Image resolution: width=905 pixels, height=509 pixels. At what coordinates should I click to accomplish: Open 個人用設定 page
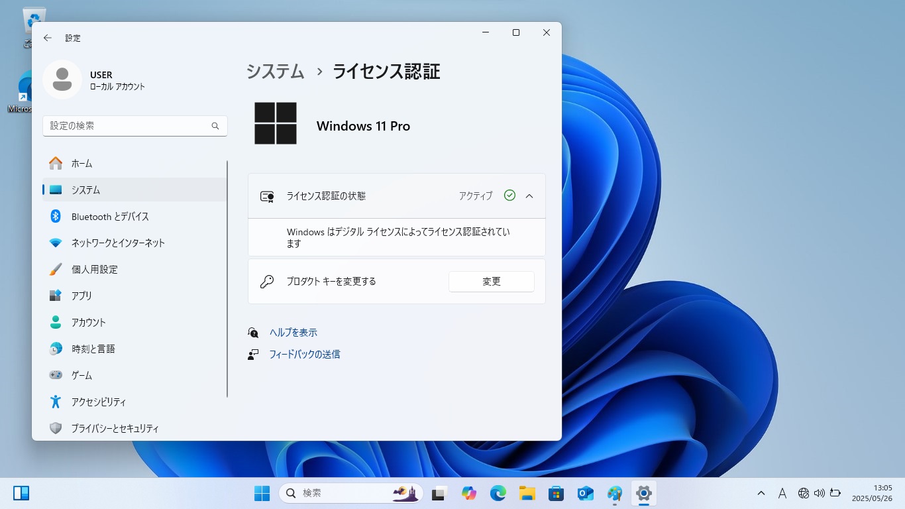pyautogui.click(x=135, y=269)
